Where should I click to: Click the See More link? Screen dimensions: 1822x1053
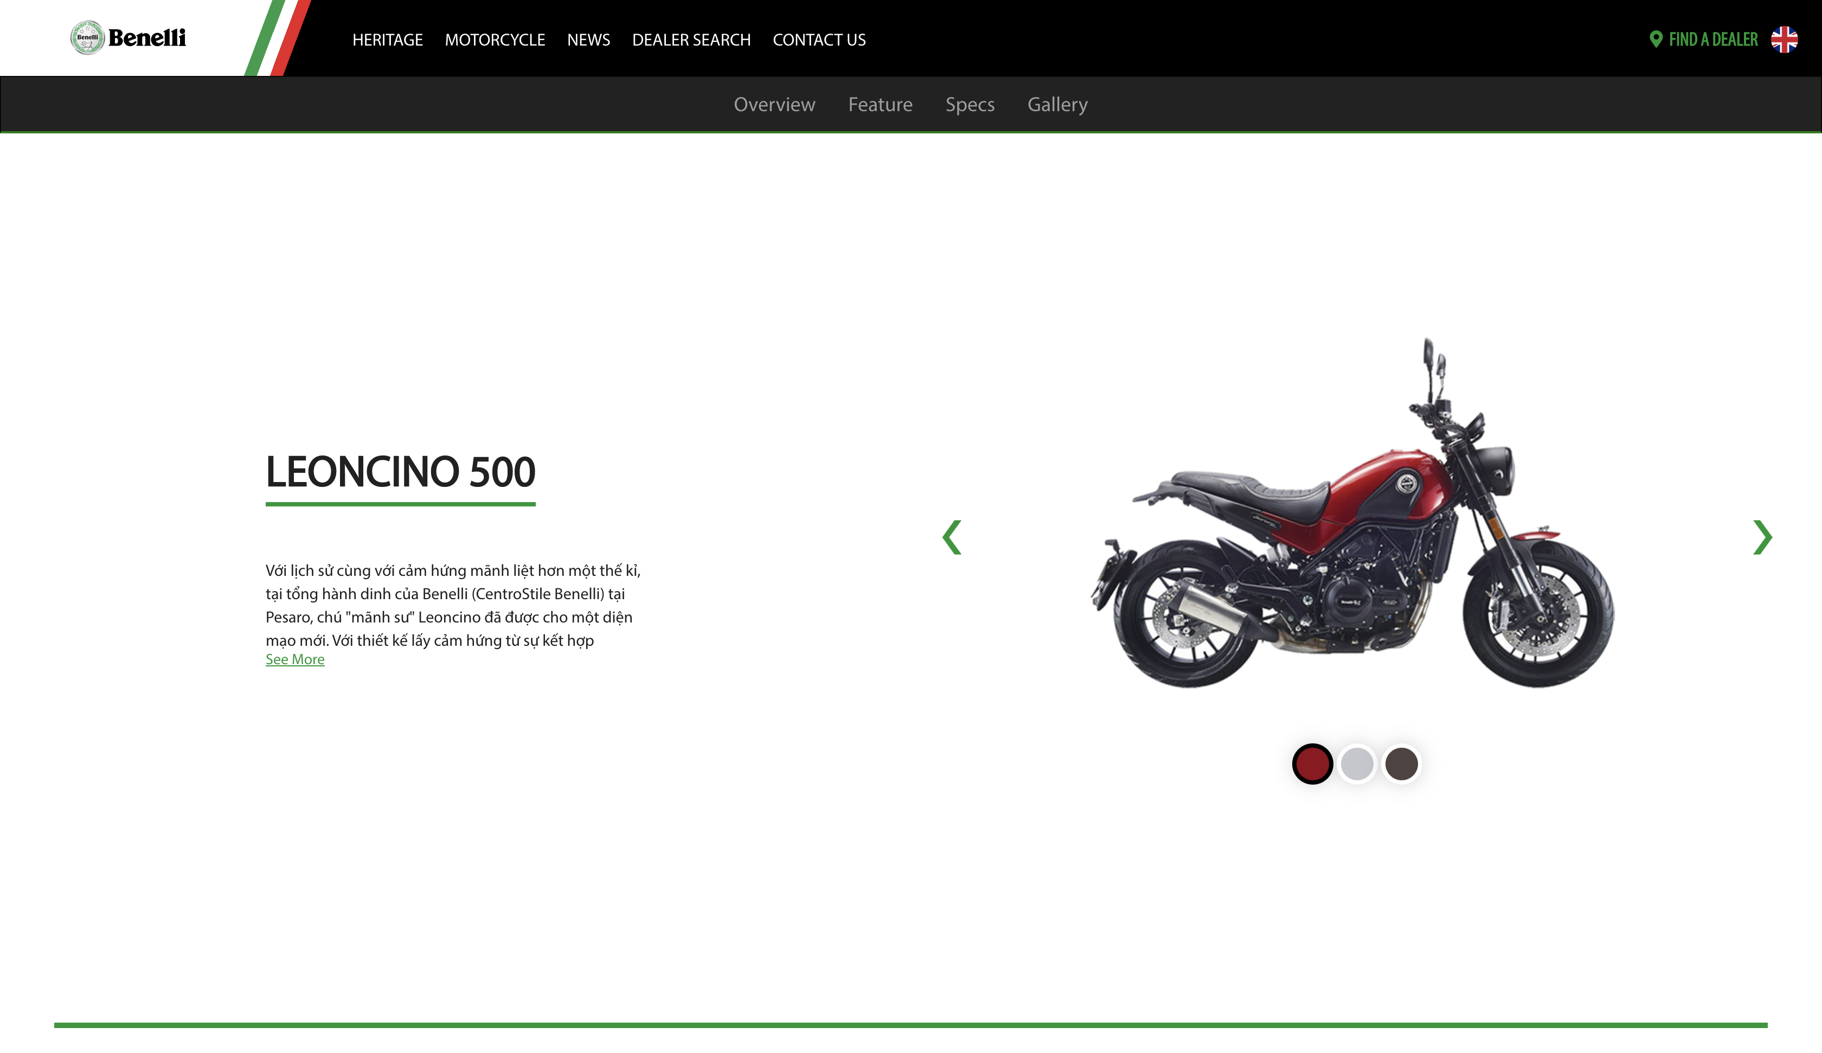[x=295, y=659]
